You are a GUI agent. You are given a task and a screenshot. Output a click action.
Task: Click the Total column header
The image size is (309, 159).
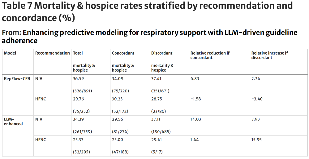pyautogui.click(x=78, y=53)
